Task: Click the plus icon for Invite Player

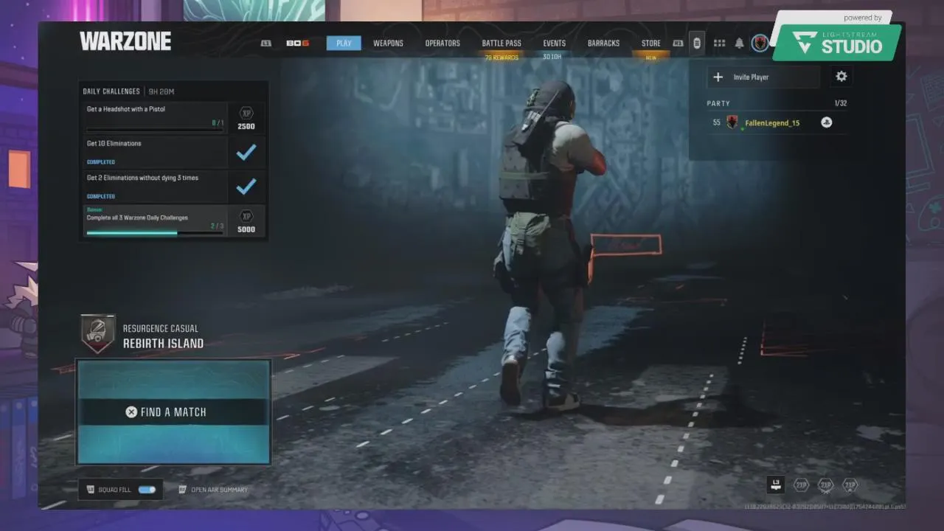Action: [718, 77]
